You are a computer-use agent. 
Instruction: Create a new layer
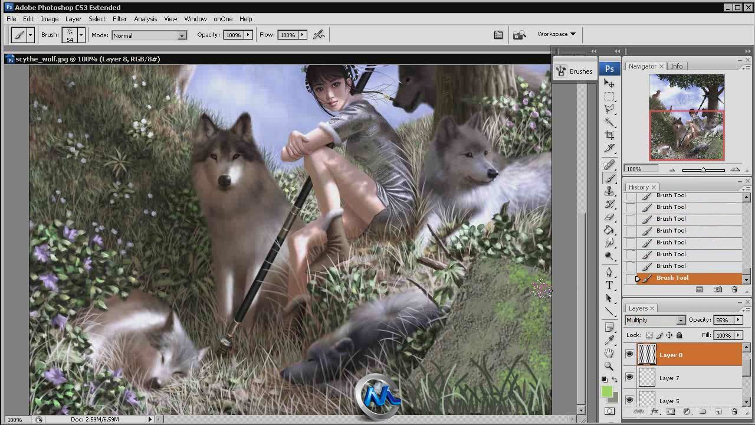(718, 411)
